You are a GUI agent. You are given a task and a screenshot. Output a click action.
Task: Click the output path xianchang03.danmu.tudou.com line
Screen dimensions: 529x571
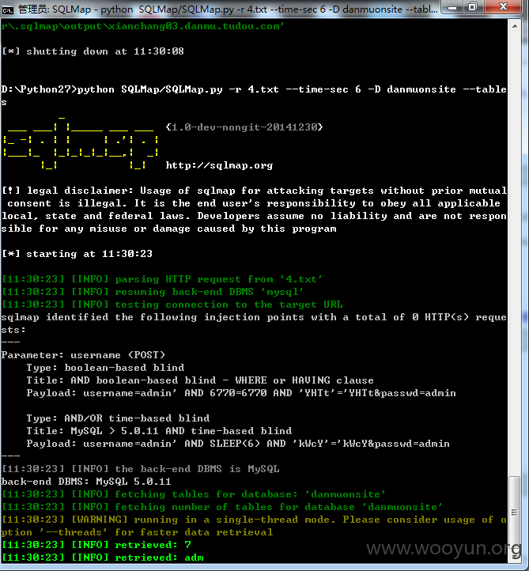coord(142,26)
